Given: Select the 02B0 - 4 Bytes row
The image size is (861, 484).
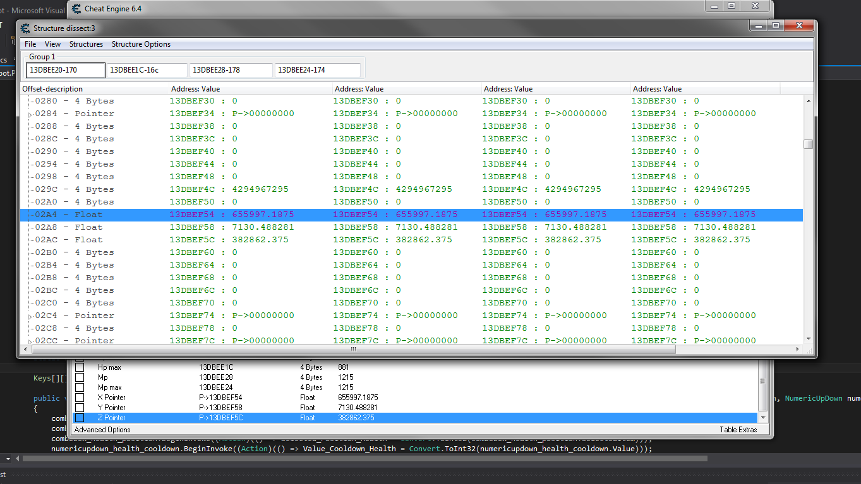Looking at the screenshot, I should [x=411, y=252].
